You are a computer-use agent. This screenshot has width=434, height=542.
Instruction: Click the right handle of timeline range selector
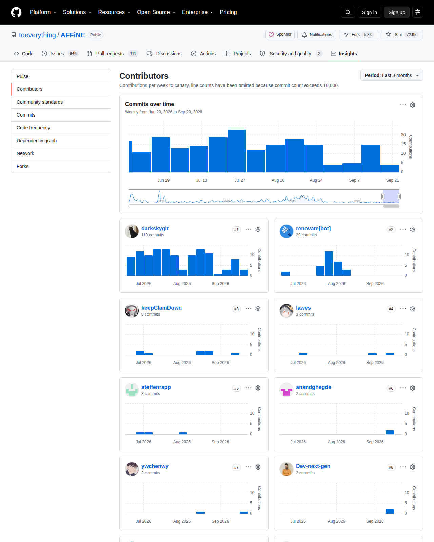point(399,196)
